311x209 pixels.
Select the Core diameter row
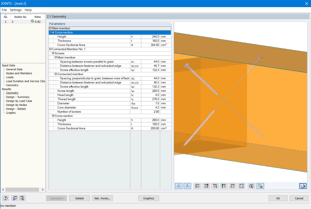coord(110,107)
